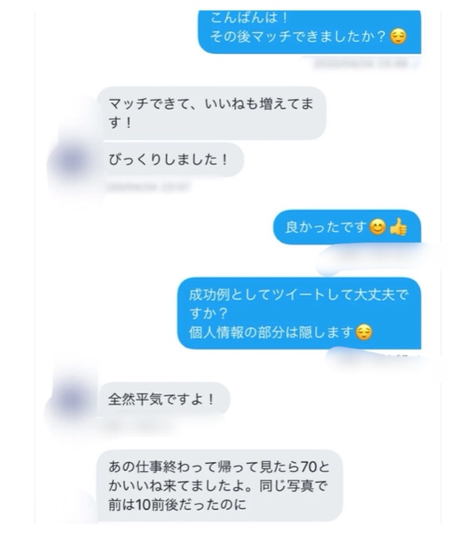Select the blue 良かったです message bubble

[347, 227]
